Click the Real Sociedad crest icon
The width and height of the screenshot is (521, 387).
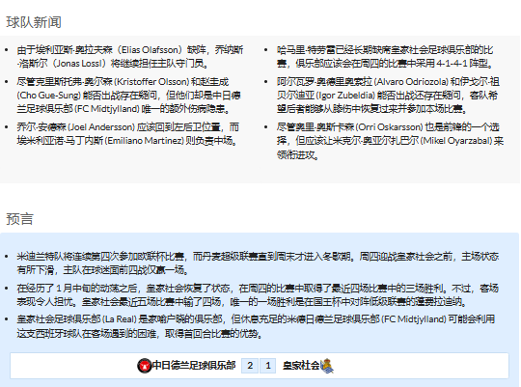327,366
